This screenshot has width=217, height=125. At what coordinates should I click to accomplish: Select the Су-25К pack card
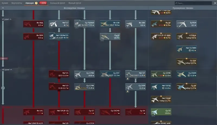[x=187, y=62]
